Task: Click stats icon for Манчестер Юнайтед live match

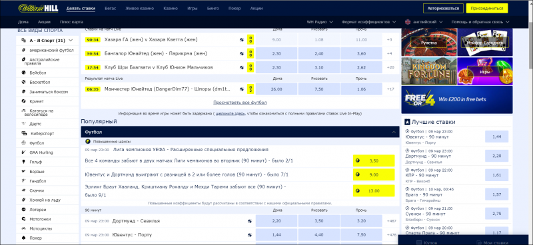Action: click(x=242, y=89)
